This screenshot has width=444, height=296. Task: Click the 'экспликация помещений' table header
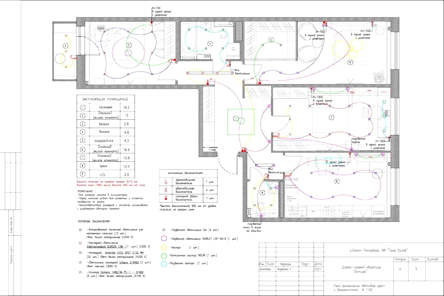tap(105, 99)
